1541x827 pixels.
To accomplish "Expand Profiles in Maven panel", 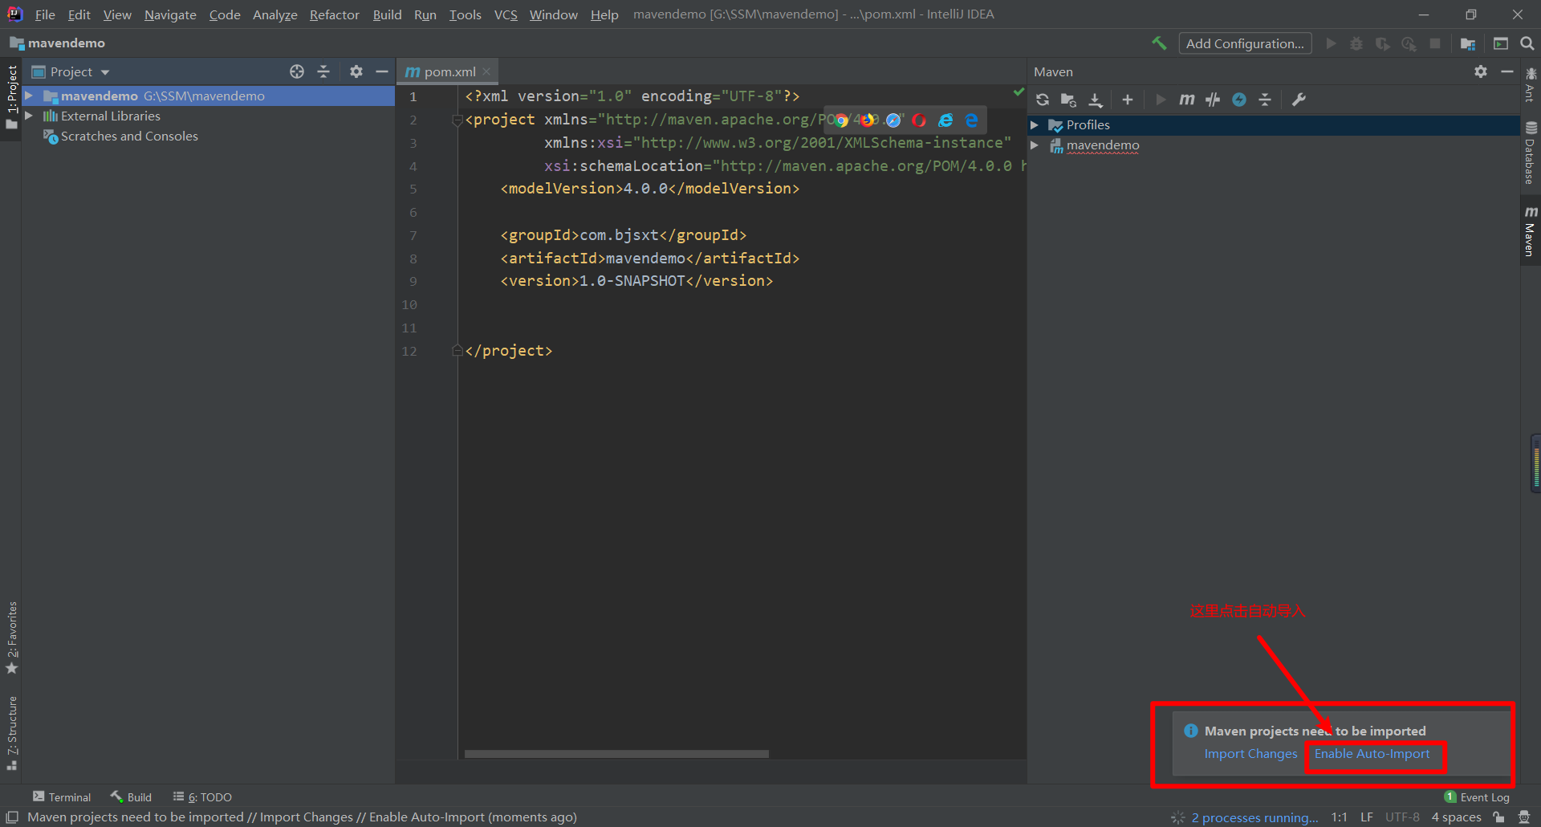I will (x=1035, y=125).
